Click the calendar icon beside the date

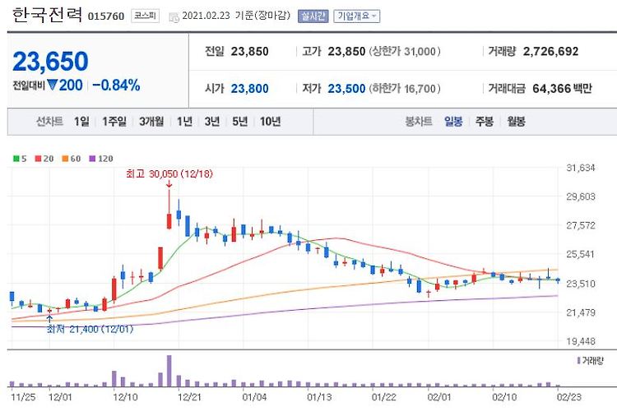coord(174,17)
